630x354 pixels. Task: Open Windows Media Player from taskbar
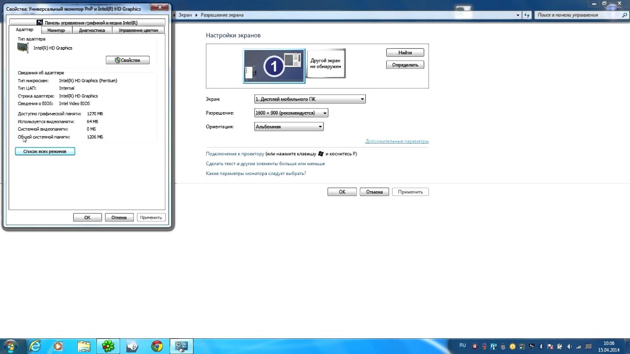(x=58, y=346)
